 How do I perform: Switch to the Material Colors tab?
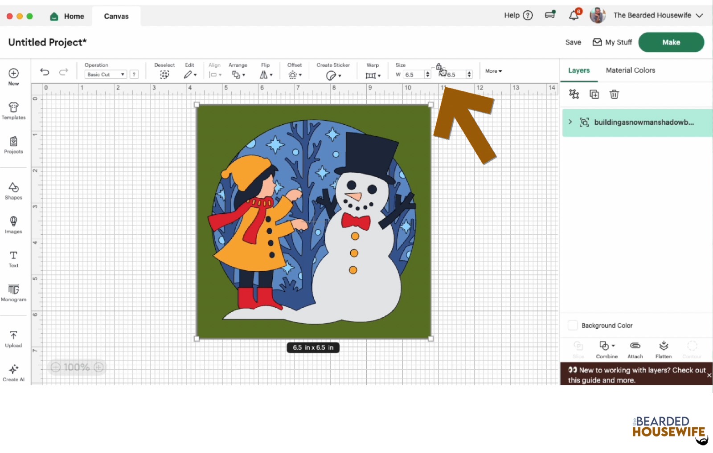click(x=630, y=70)
